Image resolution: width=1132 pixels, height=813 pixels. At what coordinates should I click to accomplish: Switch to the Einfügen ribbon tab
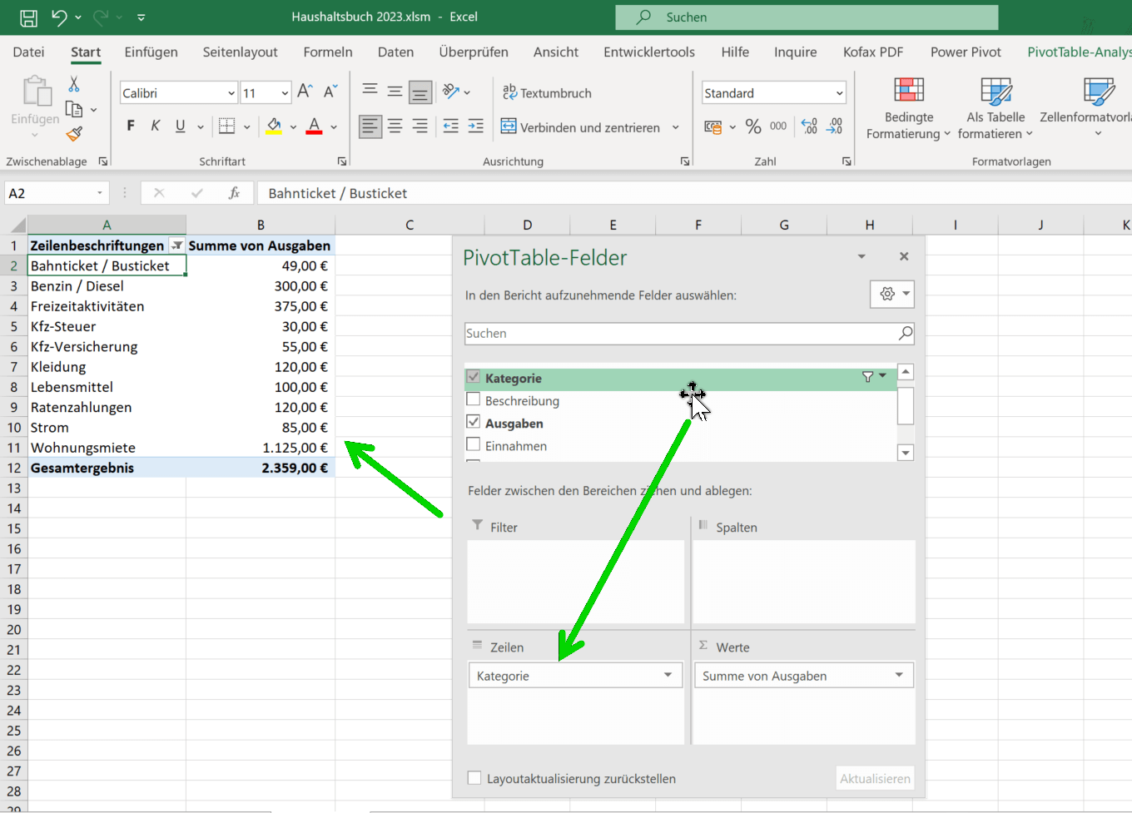coord(151,52)
